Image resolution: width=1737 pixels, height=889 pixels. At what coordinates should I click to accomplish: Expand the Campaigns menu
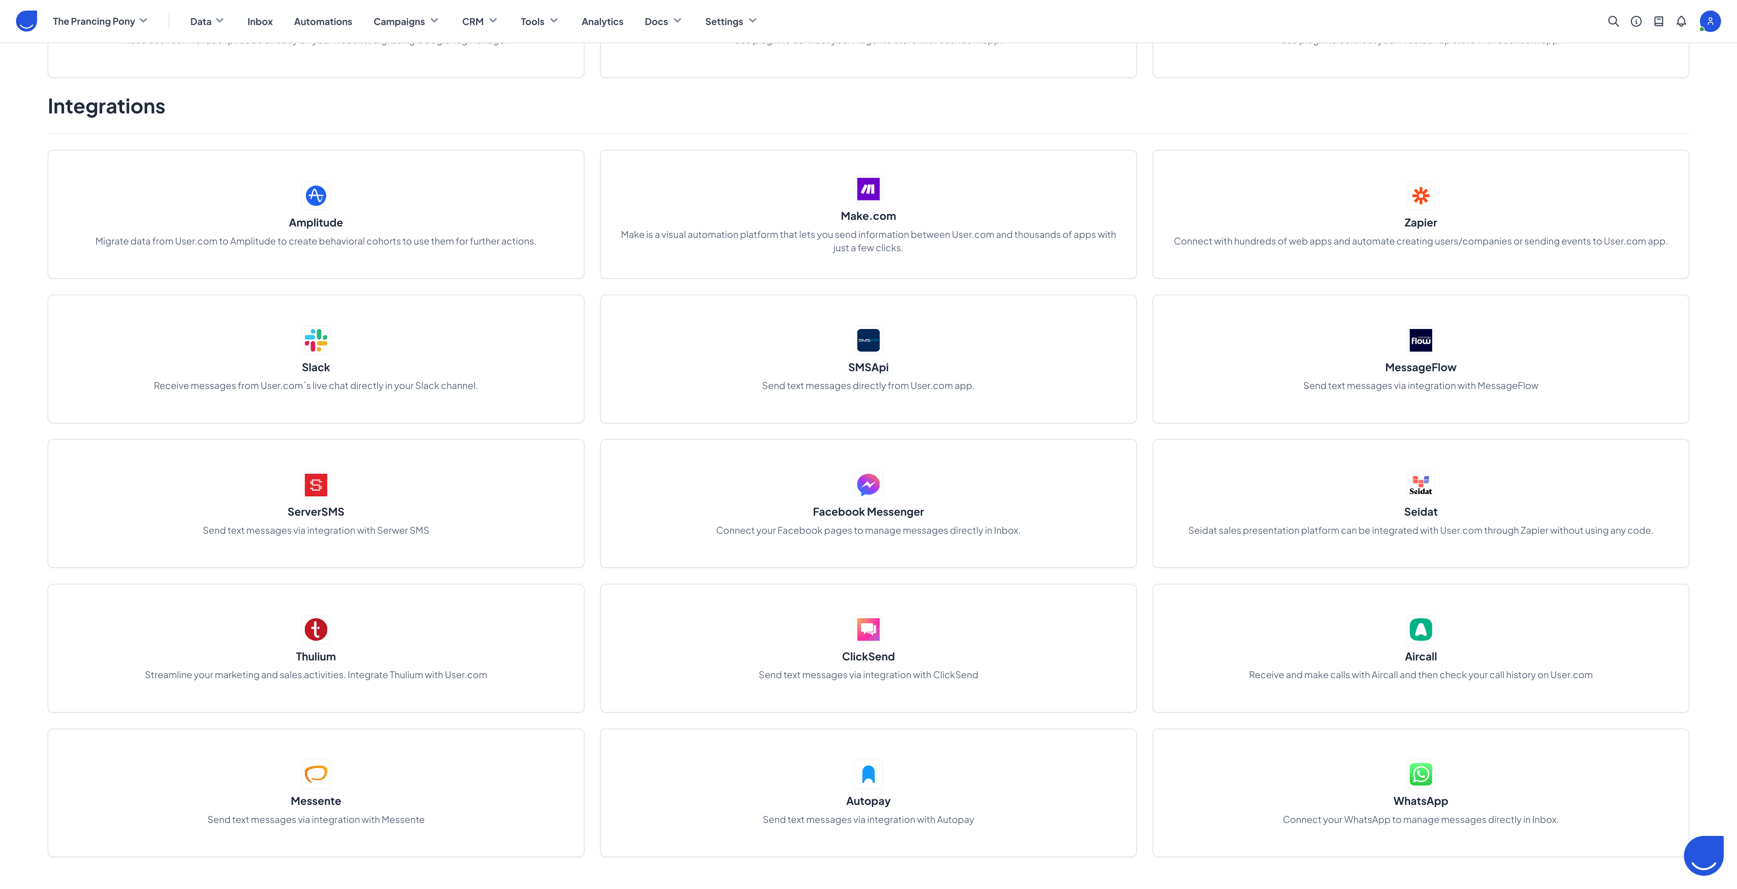406,22
